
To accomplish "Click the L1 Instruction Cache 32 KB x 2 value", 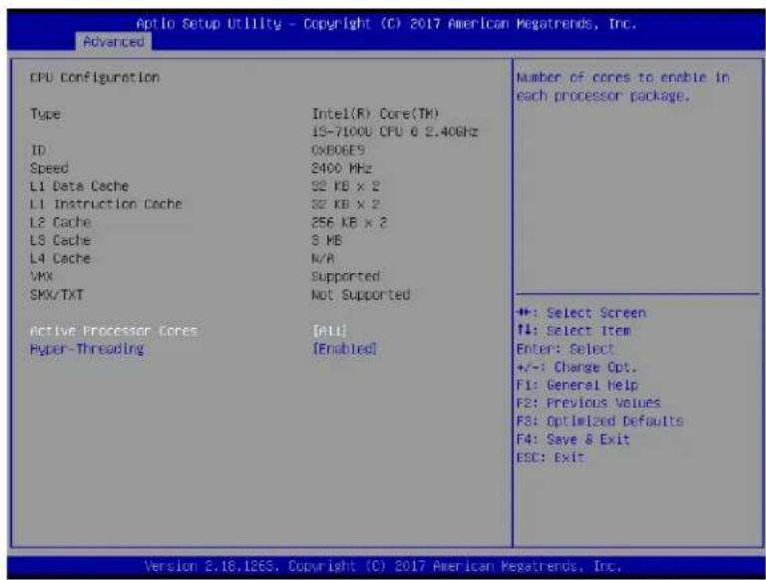I will tap(345, 204).
